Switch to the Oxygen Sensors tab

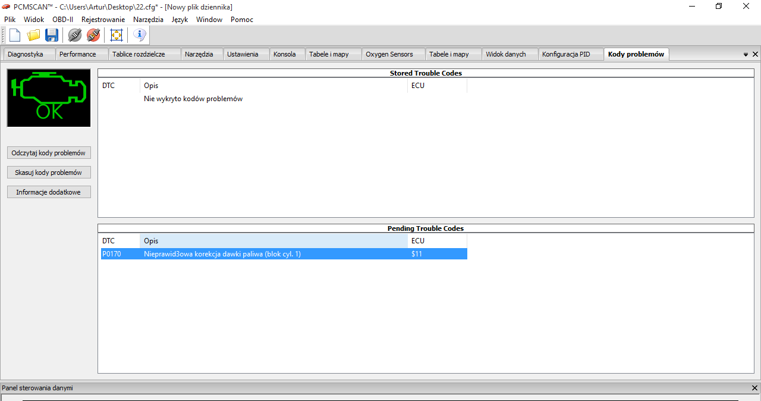click(x=389, y=54)
